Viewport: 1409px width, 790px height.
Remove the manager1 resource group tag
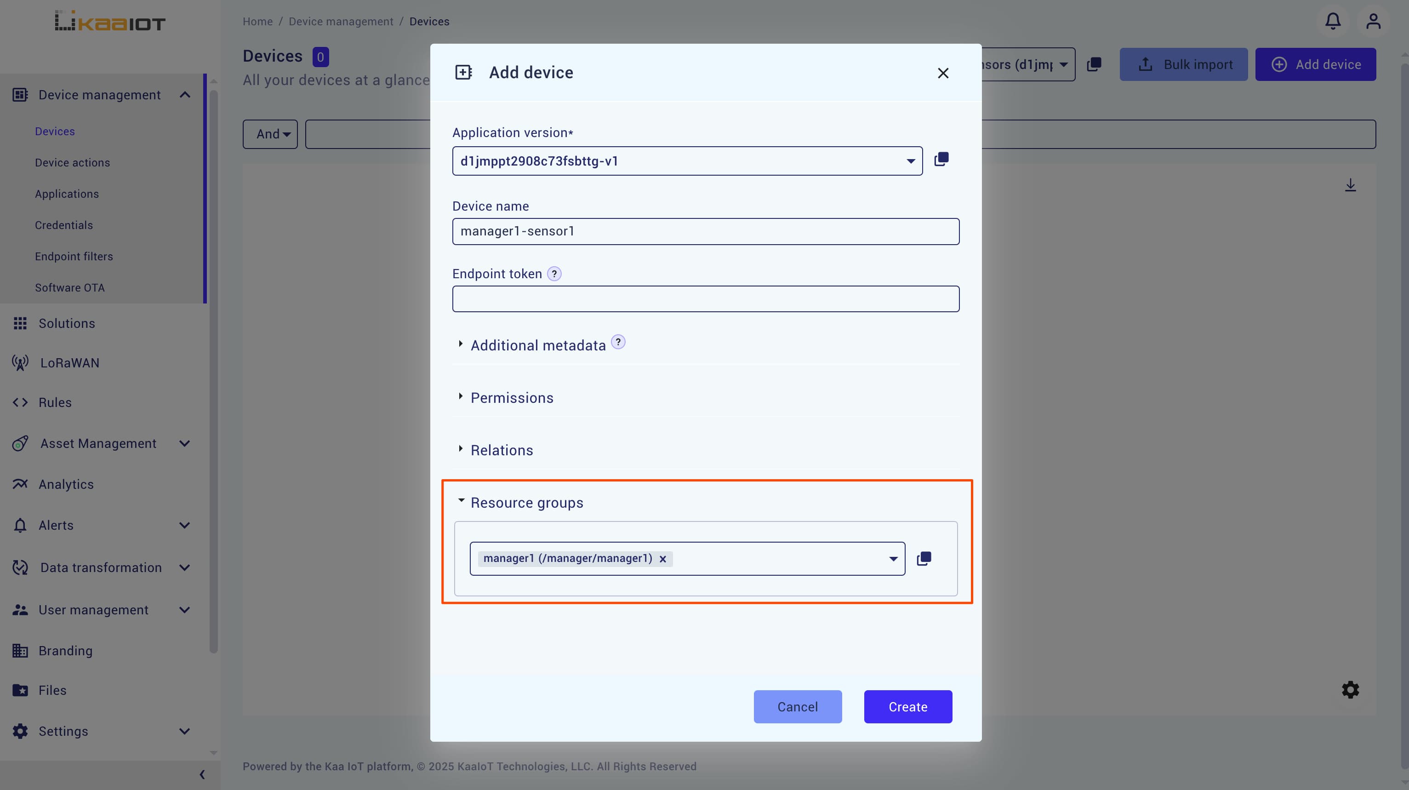[663, 559]
